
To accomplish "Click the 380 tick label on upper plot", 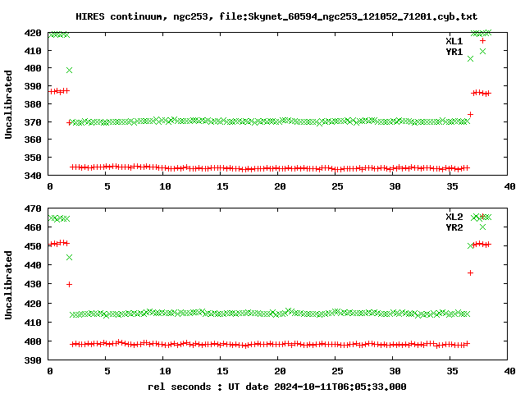I will pos(33,104).
